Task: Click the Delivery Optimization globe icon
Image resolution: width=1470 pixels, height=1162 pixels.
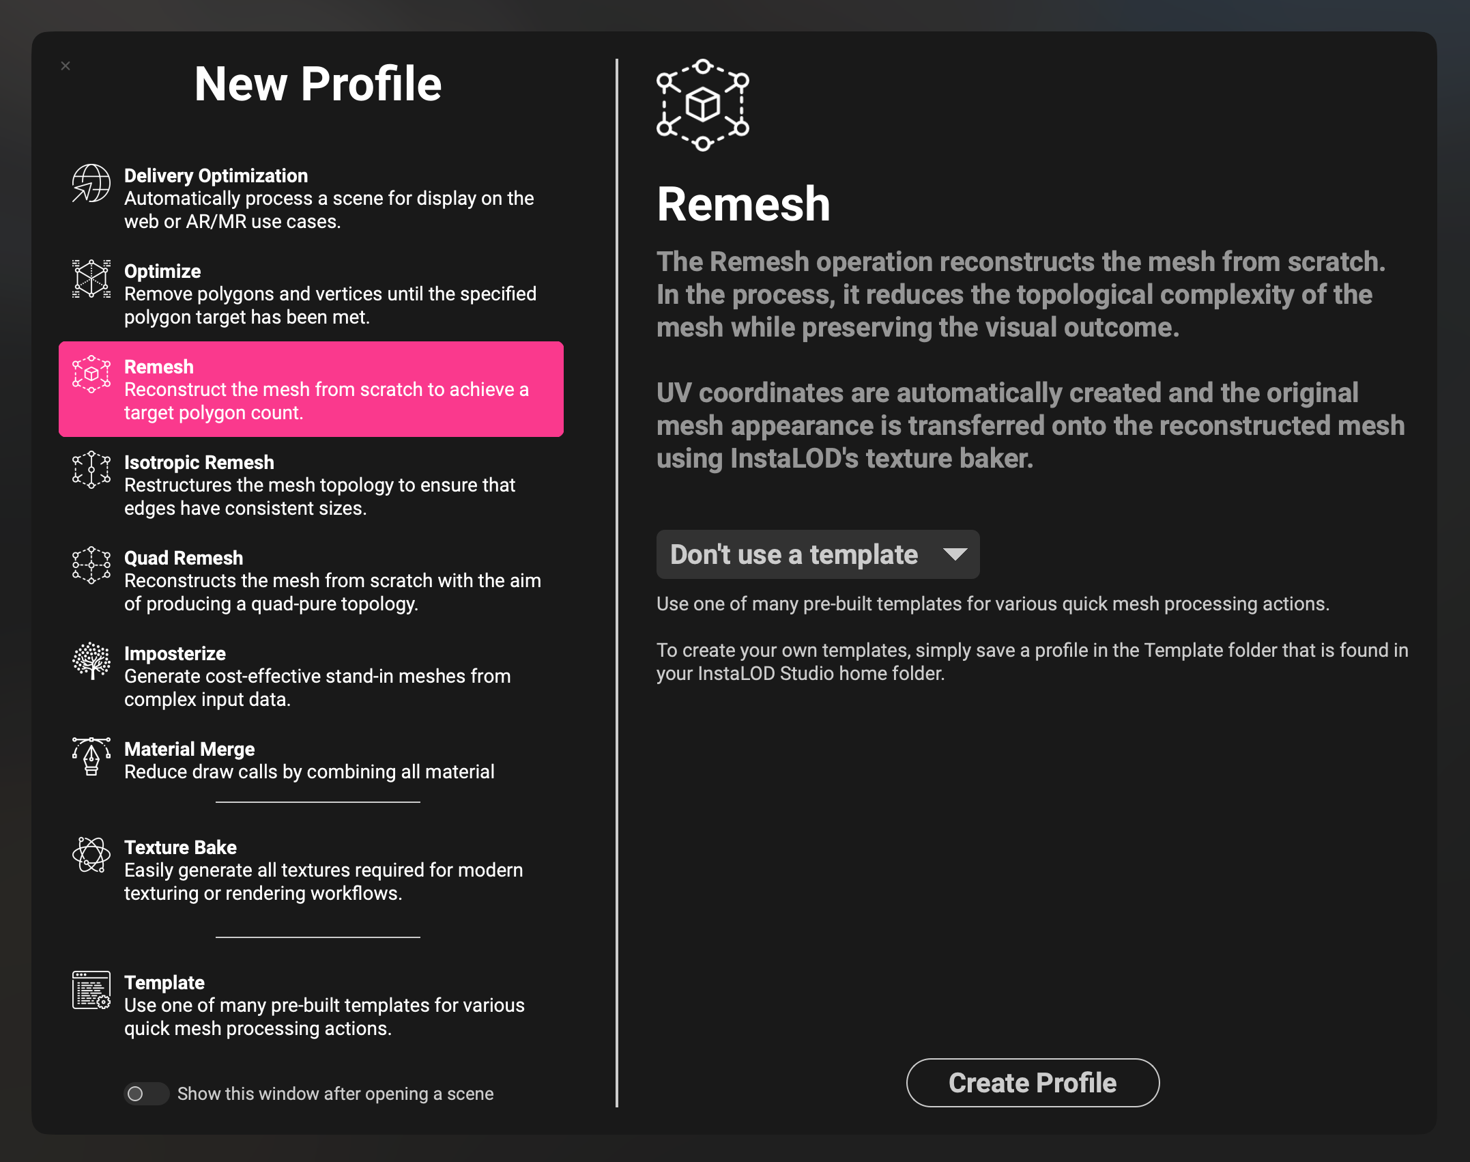Action: [x=90, y=183]
